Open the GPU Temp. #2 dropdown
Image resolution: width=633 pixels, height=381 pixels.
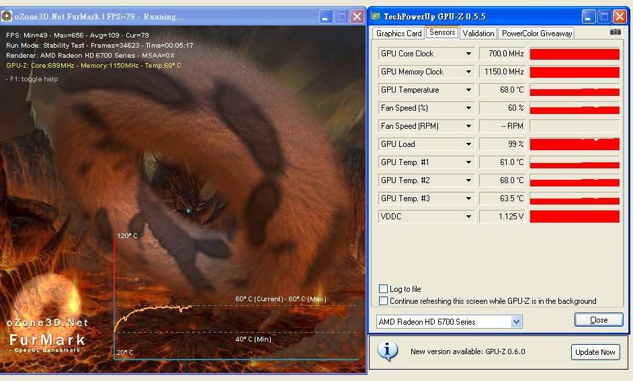pos(468,180)
